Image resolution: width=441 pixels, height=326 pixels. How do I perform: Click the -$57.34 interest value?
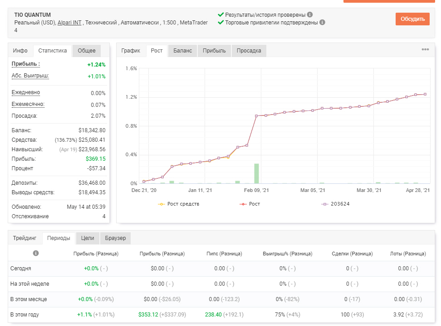(96, 168)
